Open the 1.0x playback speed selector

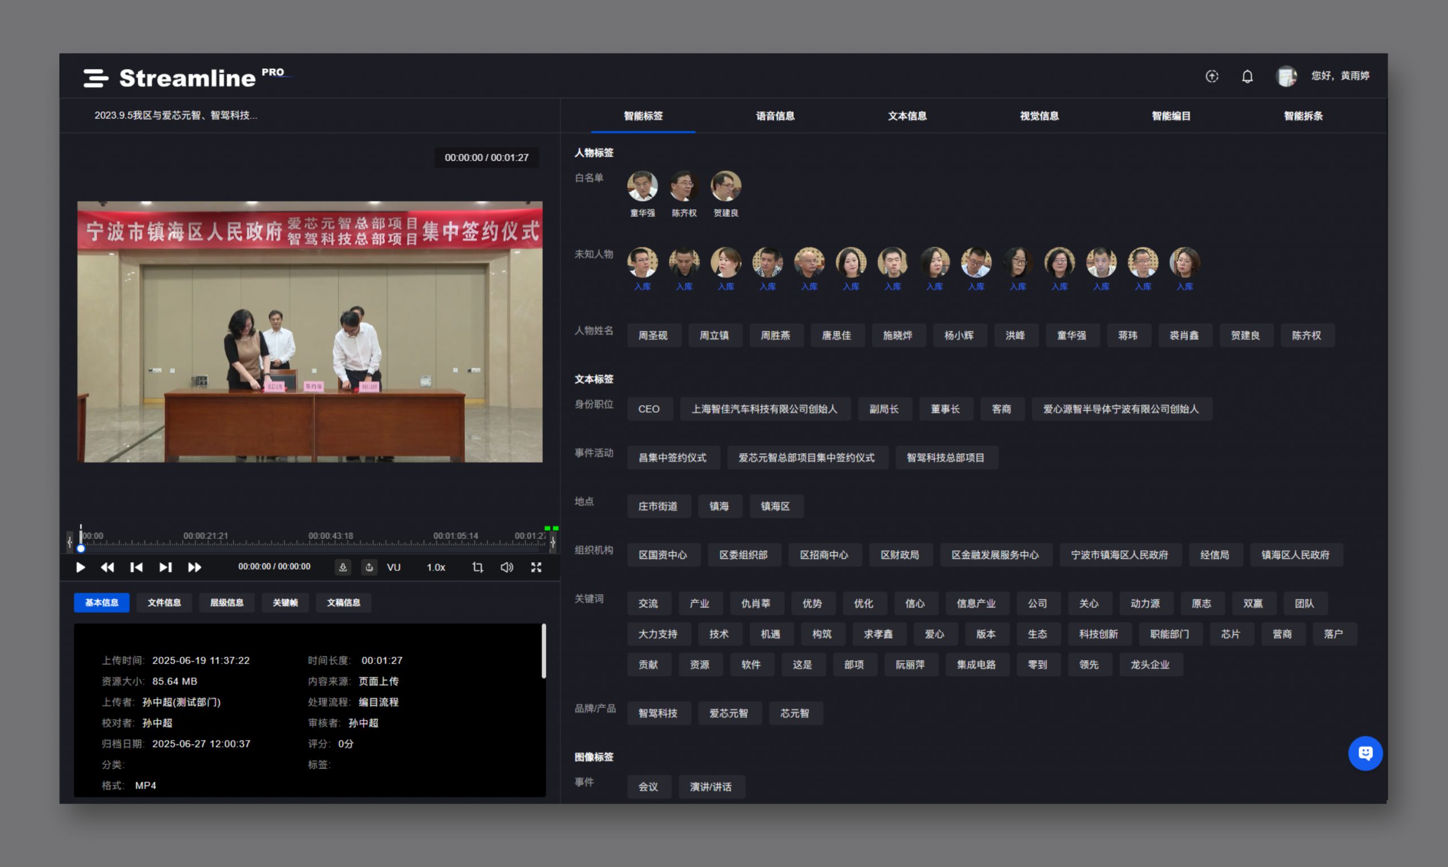[x=436, y=567]
